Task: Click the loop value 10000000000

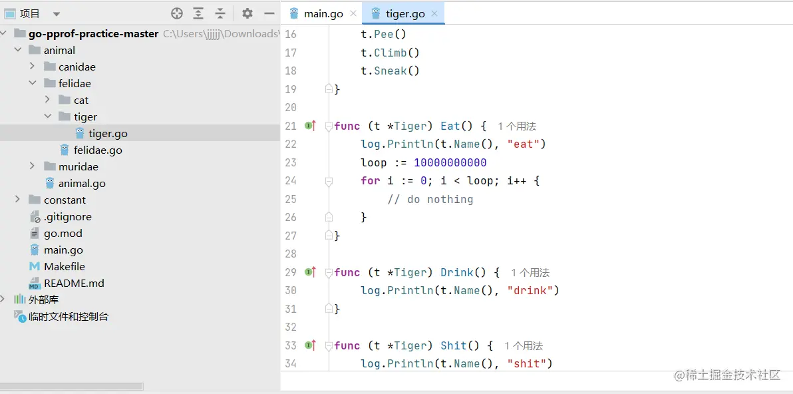Action: [x=450, y=163]
